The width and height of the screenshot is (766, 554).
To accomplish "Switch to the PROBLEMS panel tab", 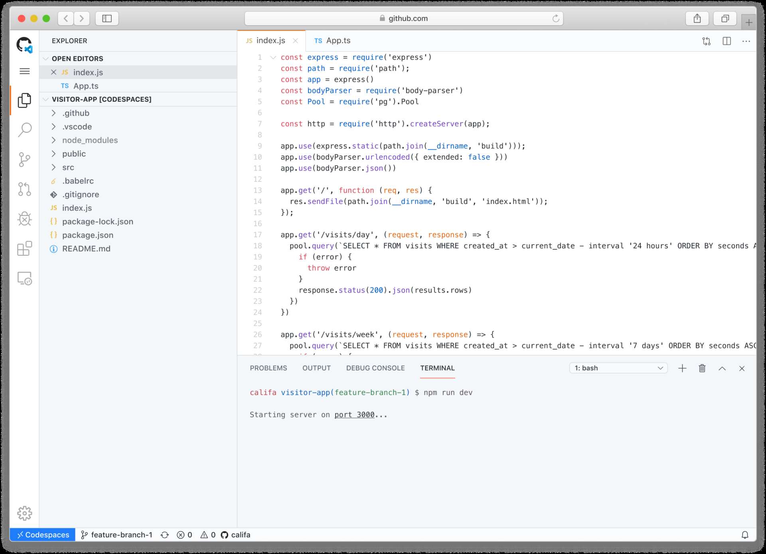I will 268,368.
